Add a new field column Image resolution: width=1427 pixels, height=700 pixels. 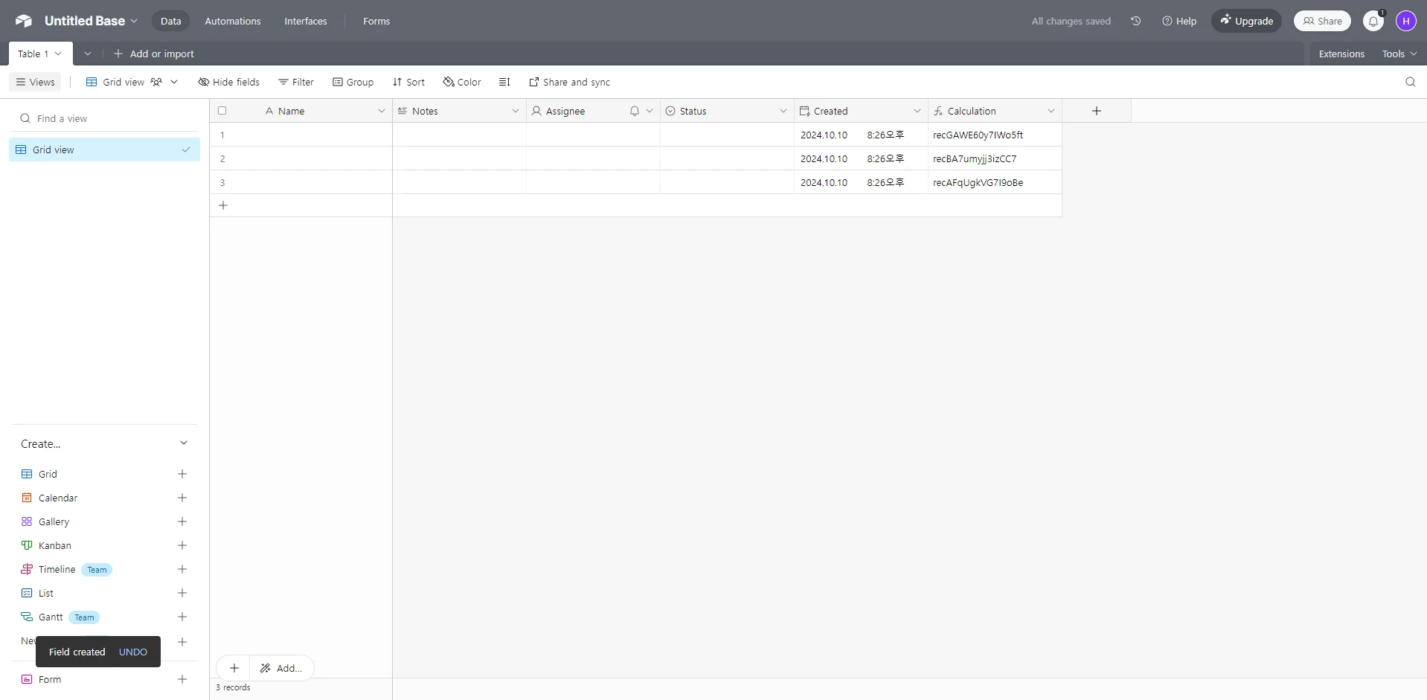[x=1096, y=111]
